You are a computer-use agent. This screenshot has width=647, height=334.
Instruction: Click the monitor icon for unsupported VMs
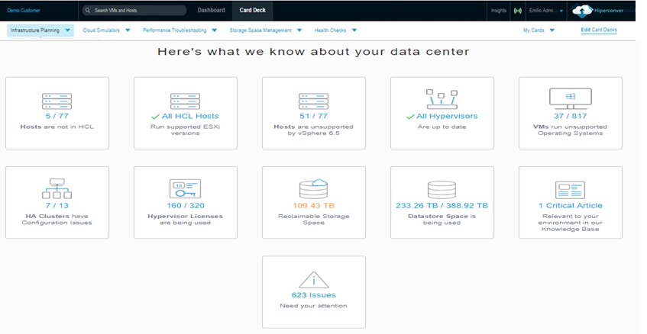(570, 99)
